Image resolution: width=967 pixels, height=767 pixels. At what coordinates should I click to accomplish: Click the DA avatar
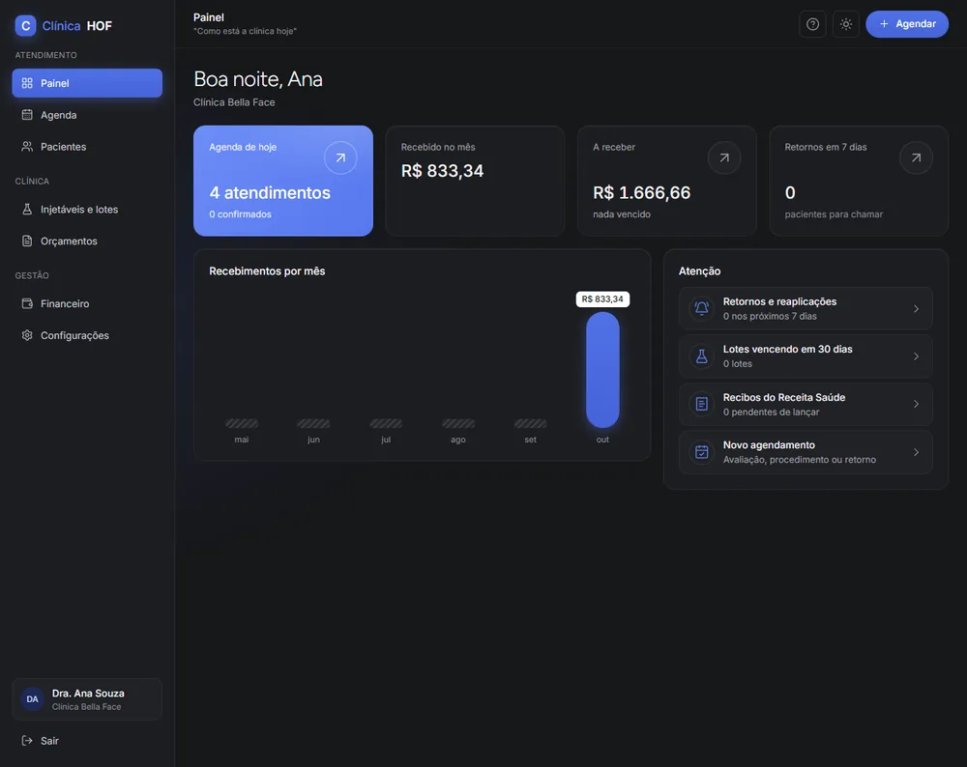32,699
